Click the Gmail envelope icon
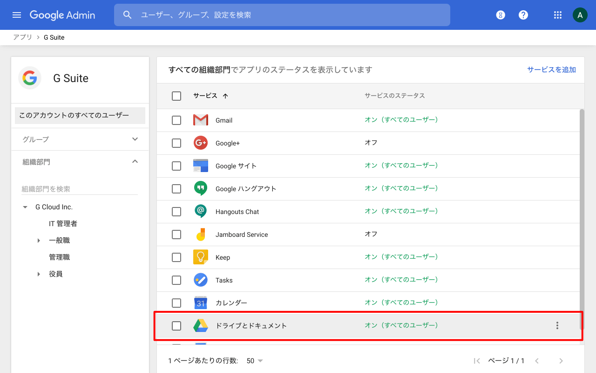The height and width of the screenshot is (373, 596). pos(201,120)
